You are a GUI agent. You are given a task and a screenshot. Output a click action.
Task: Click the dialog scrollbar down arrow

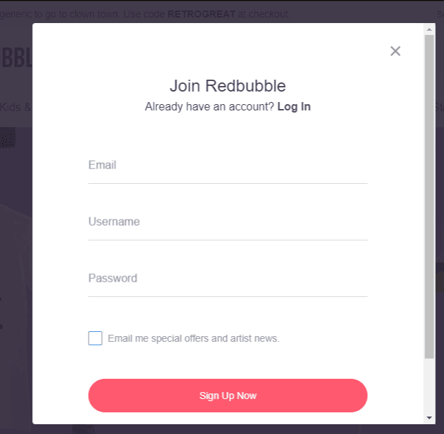(429, 418)
